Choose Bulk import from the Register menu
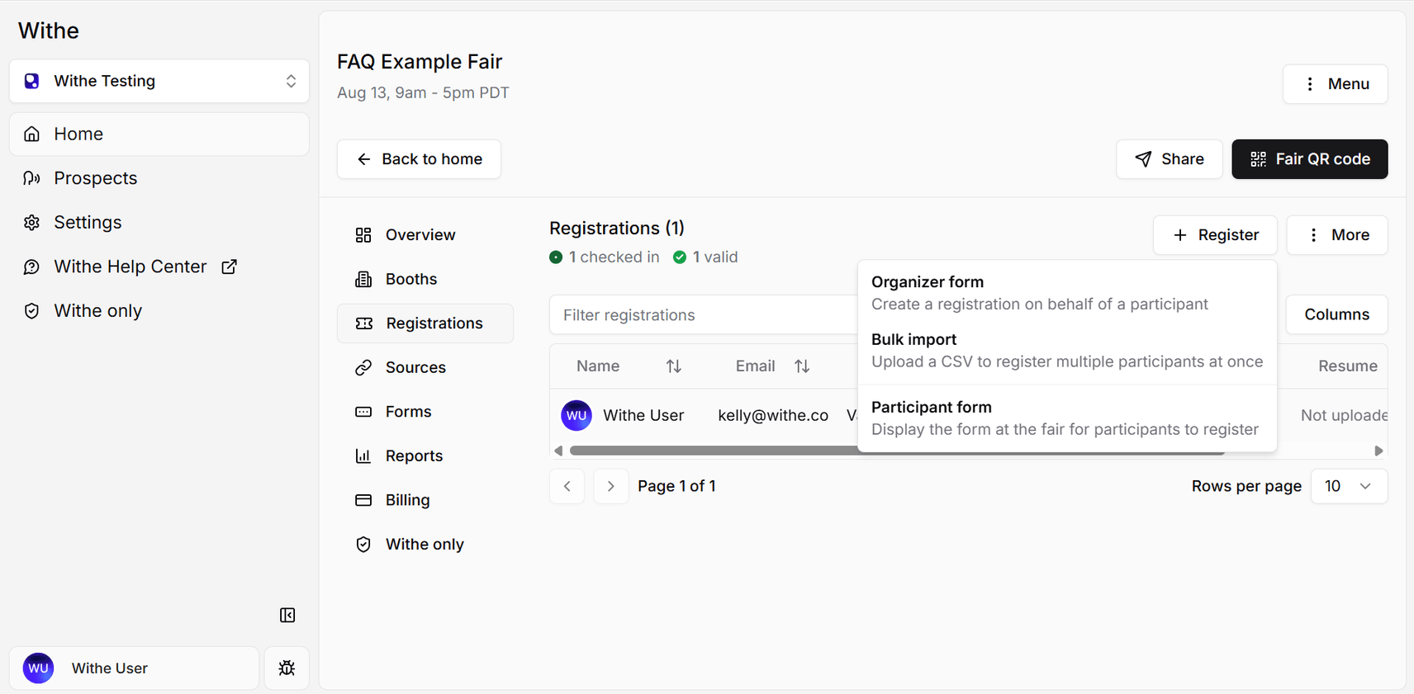 point(1067,351)
